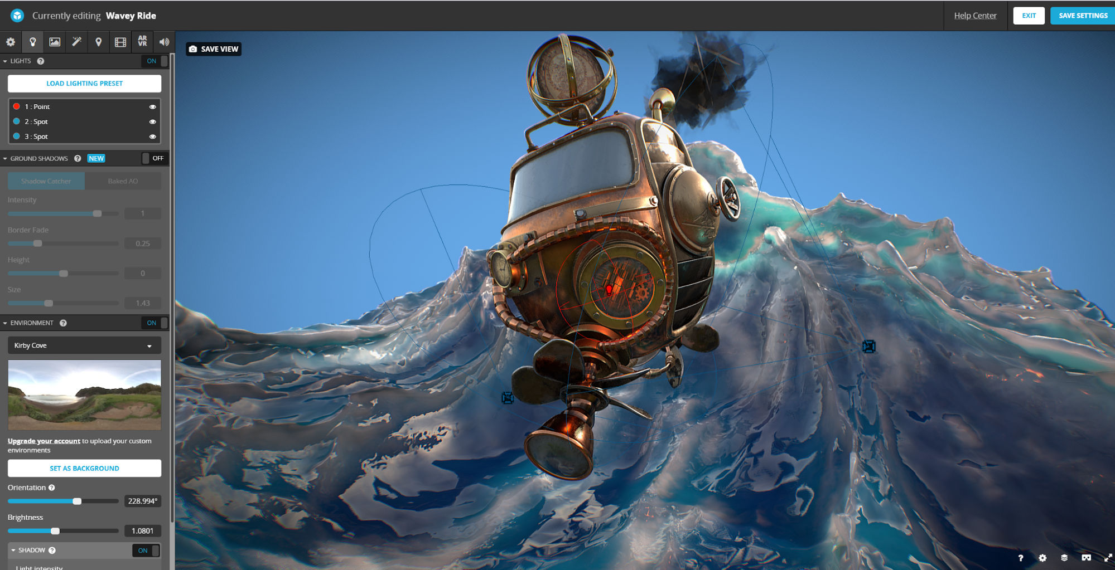Open the Animation film strip tab
The height and width of the screenshot is (570, 1115).
coord(120,42)
